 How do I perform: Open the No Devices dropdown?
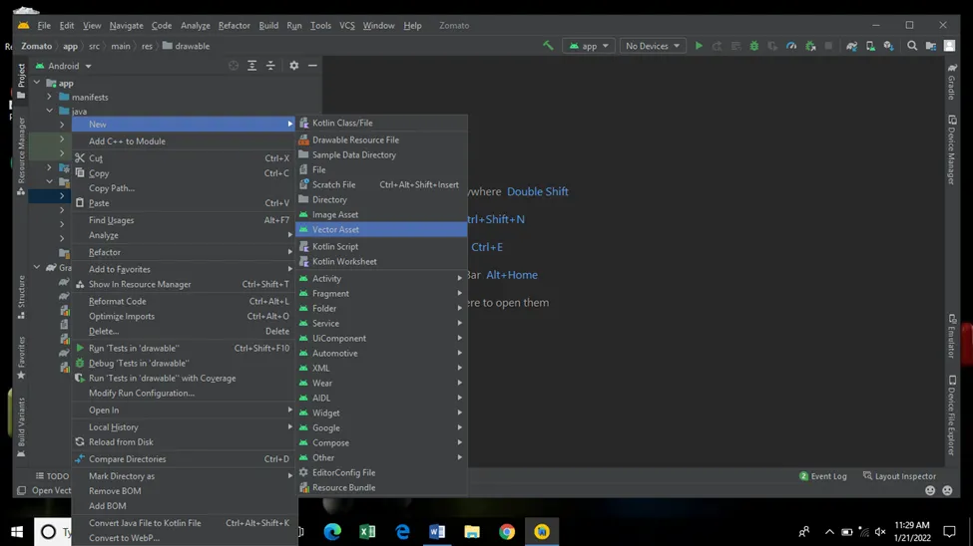[653, 46]
